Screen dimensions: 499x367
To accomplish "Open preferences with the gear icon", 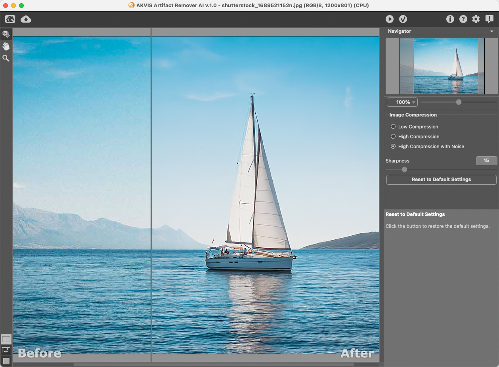I will 476,19.
